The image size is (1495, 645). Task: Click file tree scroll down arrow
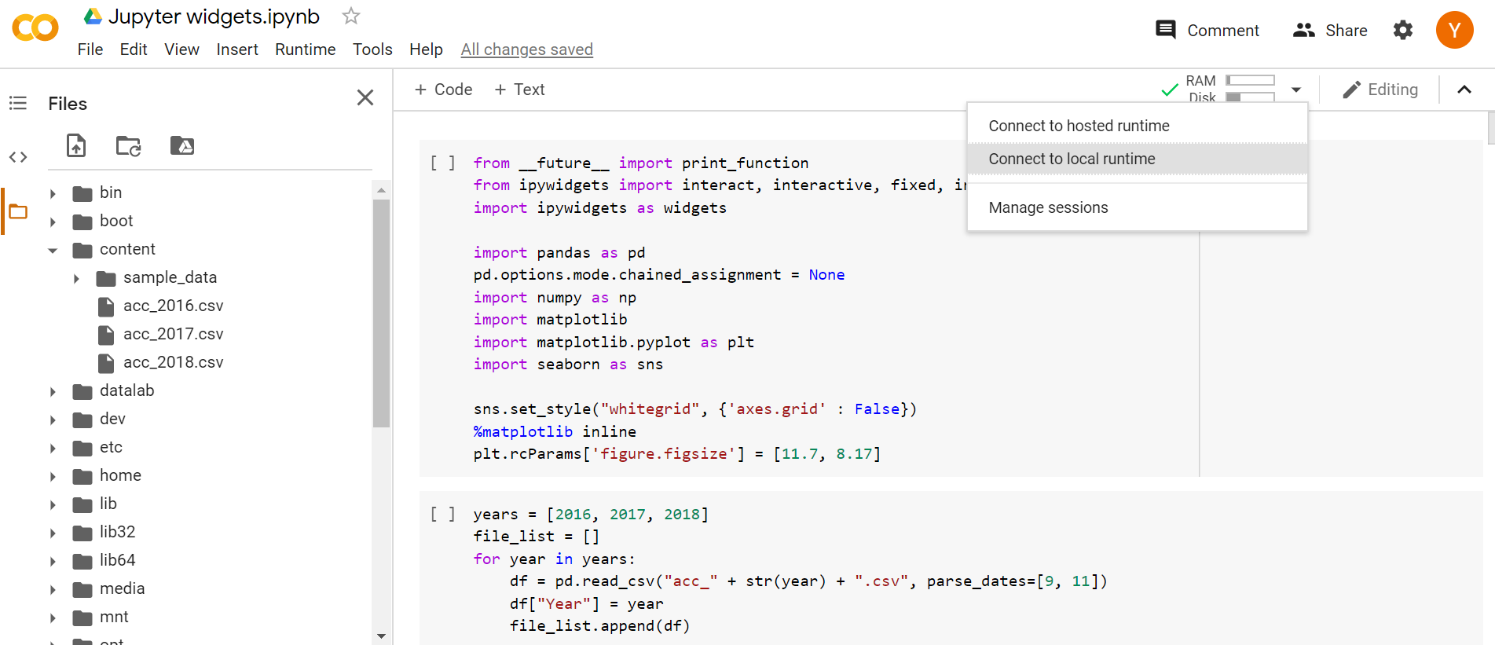tap(381, 636)
